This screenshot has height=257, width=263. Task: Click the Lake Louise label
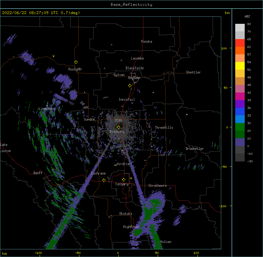pos(5,148)
